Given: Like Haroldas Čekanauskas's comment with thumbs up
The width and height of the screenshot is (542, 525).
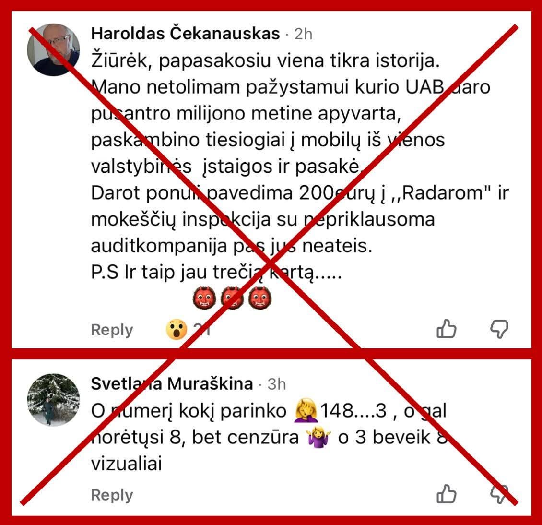Looking at the screenshot, I should click(x=446, y=328).
